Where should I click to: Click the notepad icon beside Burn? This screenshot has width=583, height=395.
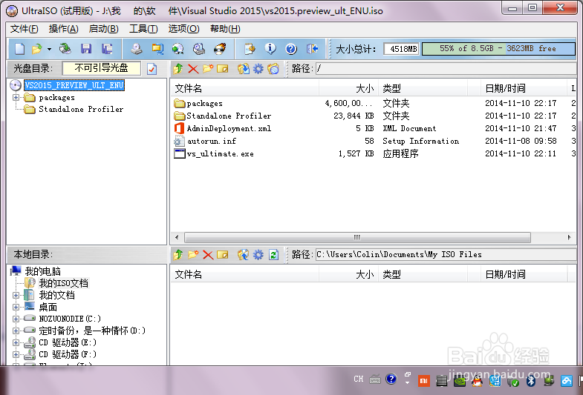[x=250, y=49]
